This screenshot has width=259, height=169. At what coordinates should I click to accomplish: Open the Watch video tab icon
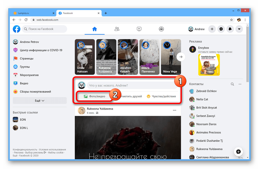pyautogui.click(x=139, y=29)
